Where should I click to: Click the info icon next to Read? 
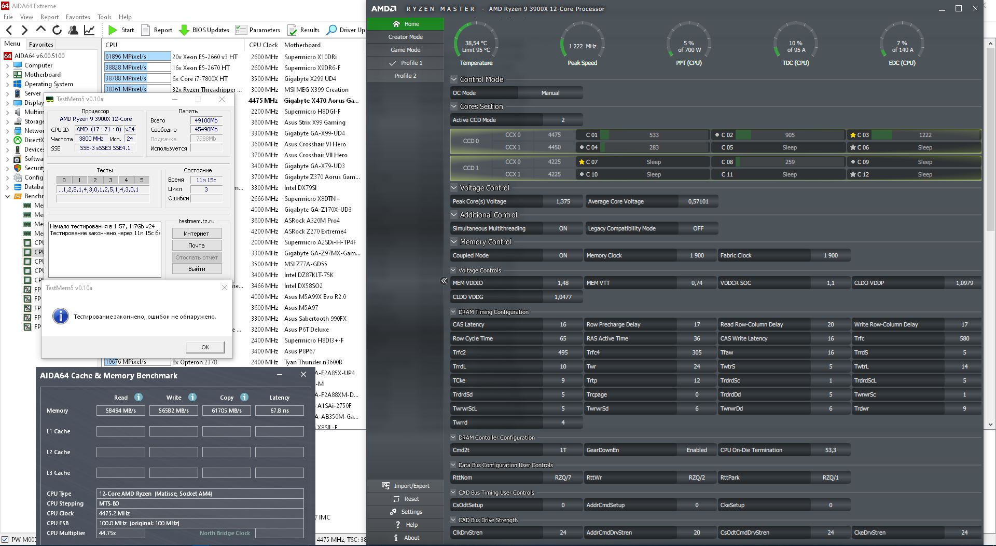139,397
